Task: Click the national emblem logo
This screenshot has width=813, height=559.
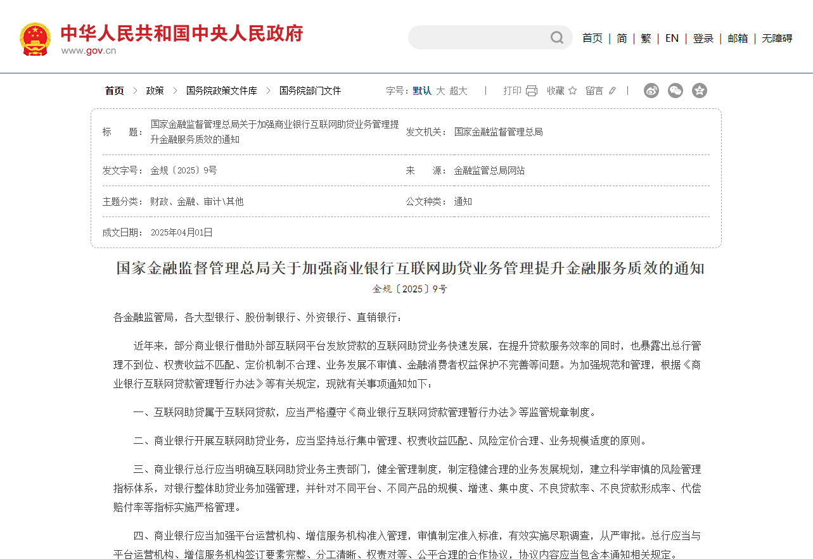Action: 35,39
